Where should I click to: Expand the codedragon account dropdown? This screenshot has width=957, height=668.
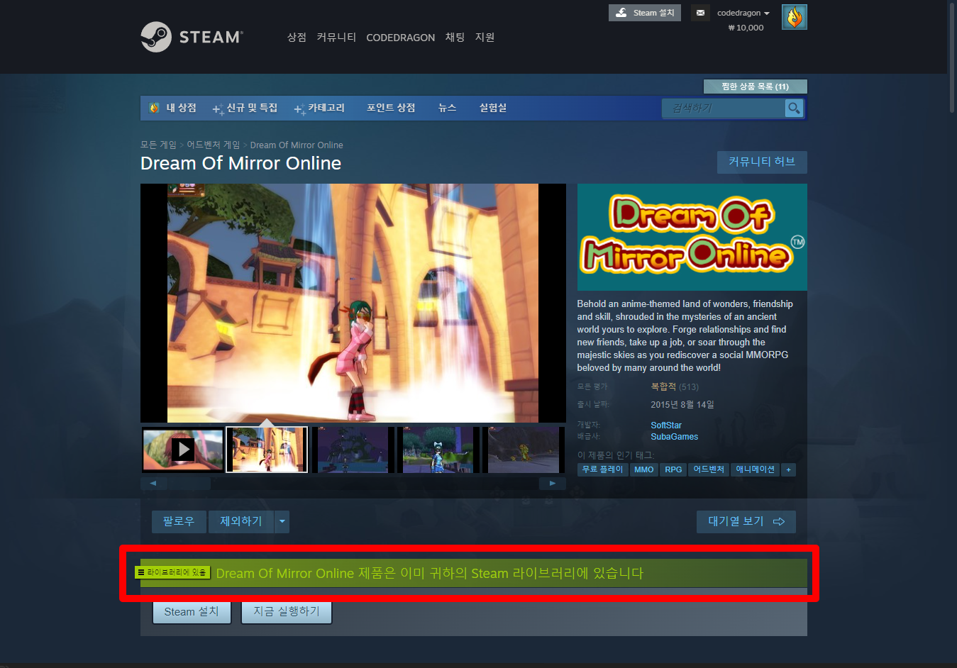pyautogui.click(x=743, y=13)
